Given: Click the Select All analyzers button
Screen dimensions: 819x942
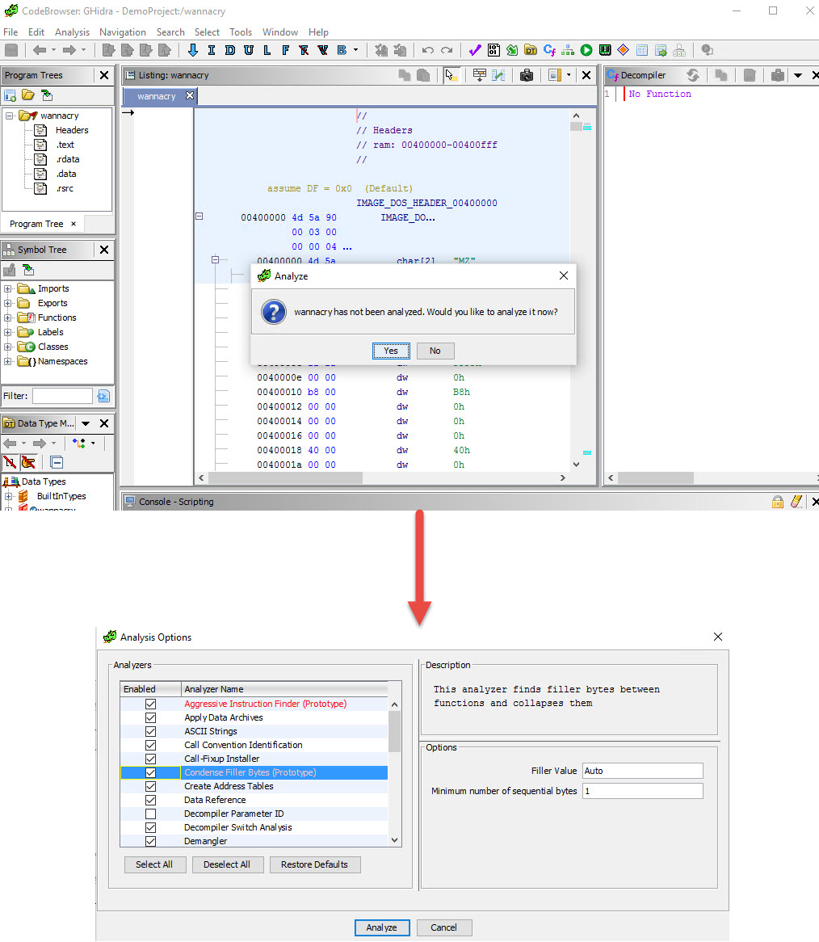Looking at the screenshot, I should click(x=154, y=864).
